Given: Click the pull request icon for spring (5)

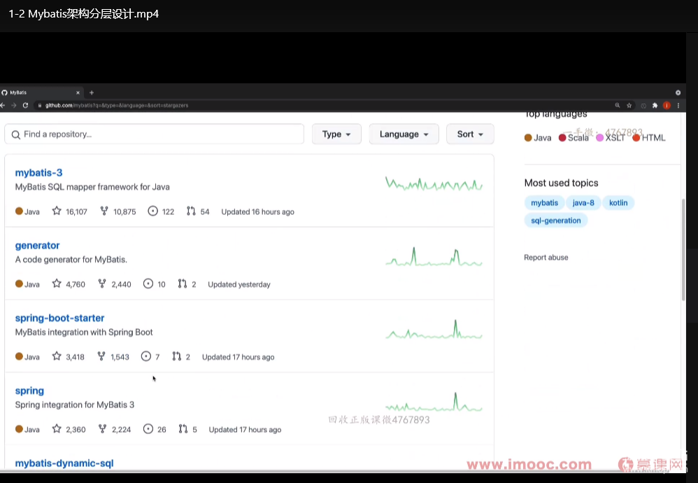Looking at the screenshot, I should point(183,429).
